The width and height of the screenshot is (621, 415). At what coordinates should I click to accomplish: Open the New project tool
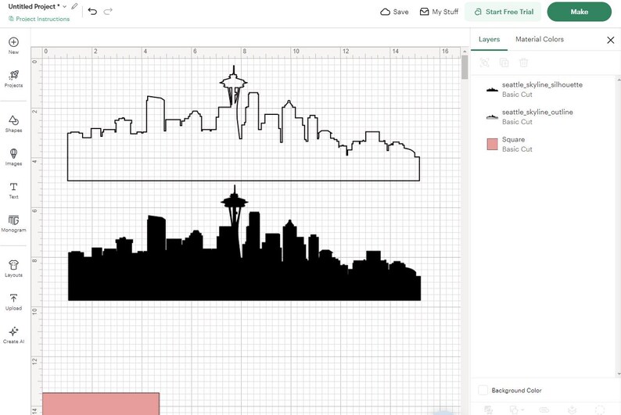[13, 45]
